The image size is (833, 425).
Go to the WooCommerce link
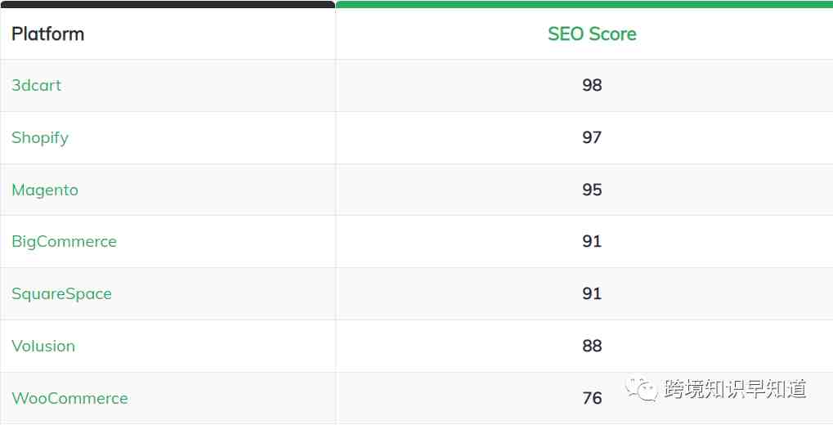pyautogui.click(x=69, y=398)
